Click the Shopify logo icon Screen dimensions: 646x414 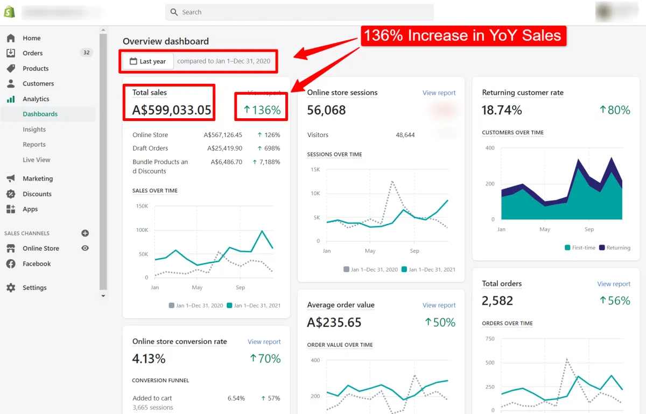click(x=10, y=12)
